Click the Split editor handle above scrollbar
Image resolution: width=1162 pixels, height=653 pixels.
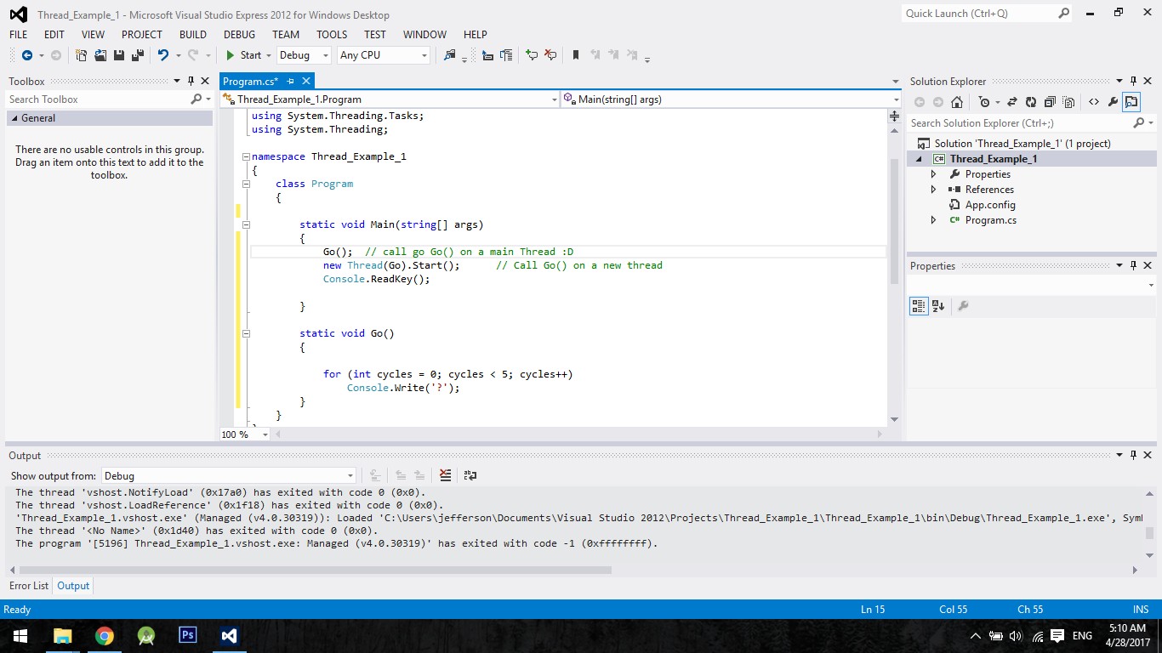pos(895,116)
